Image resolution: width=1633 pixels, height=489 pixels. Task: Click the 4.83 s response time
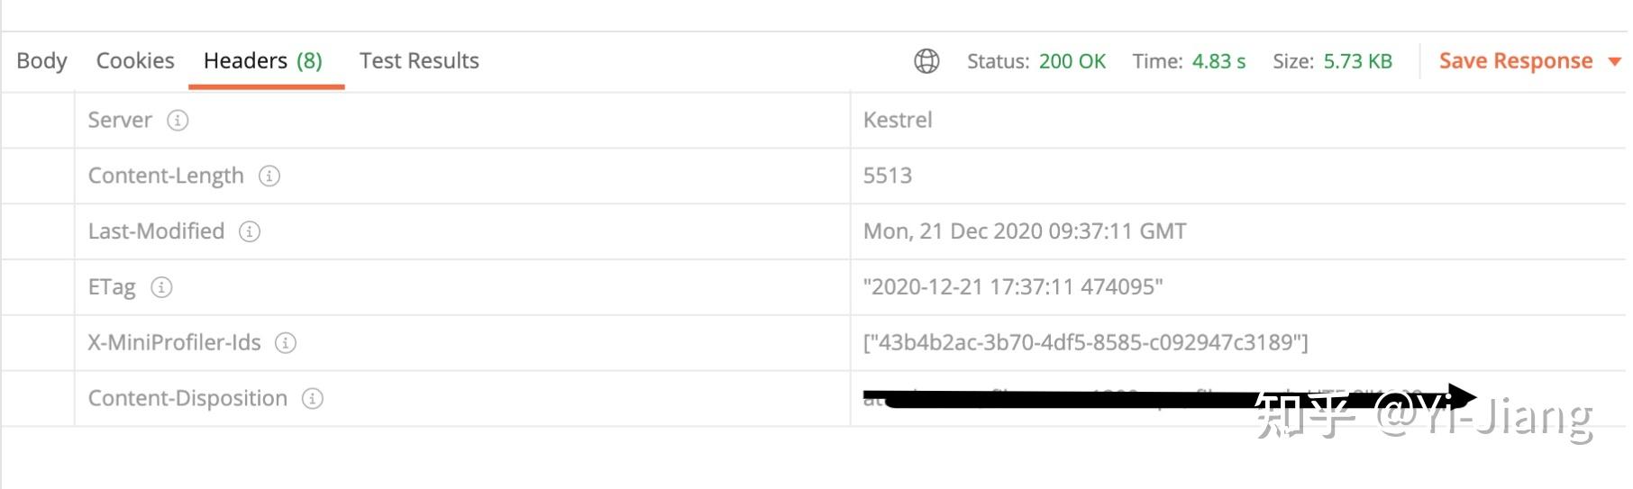1218,61
